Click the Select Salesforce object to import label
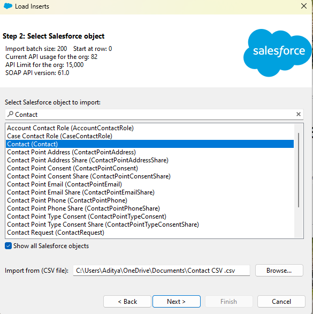Screen dimensions: 313x314 52,102
